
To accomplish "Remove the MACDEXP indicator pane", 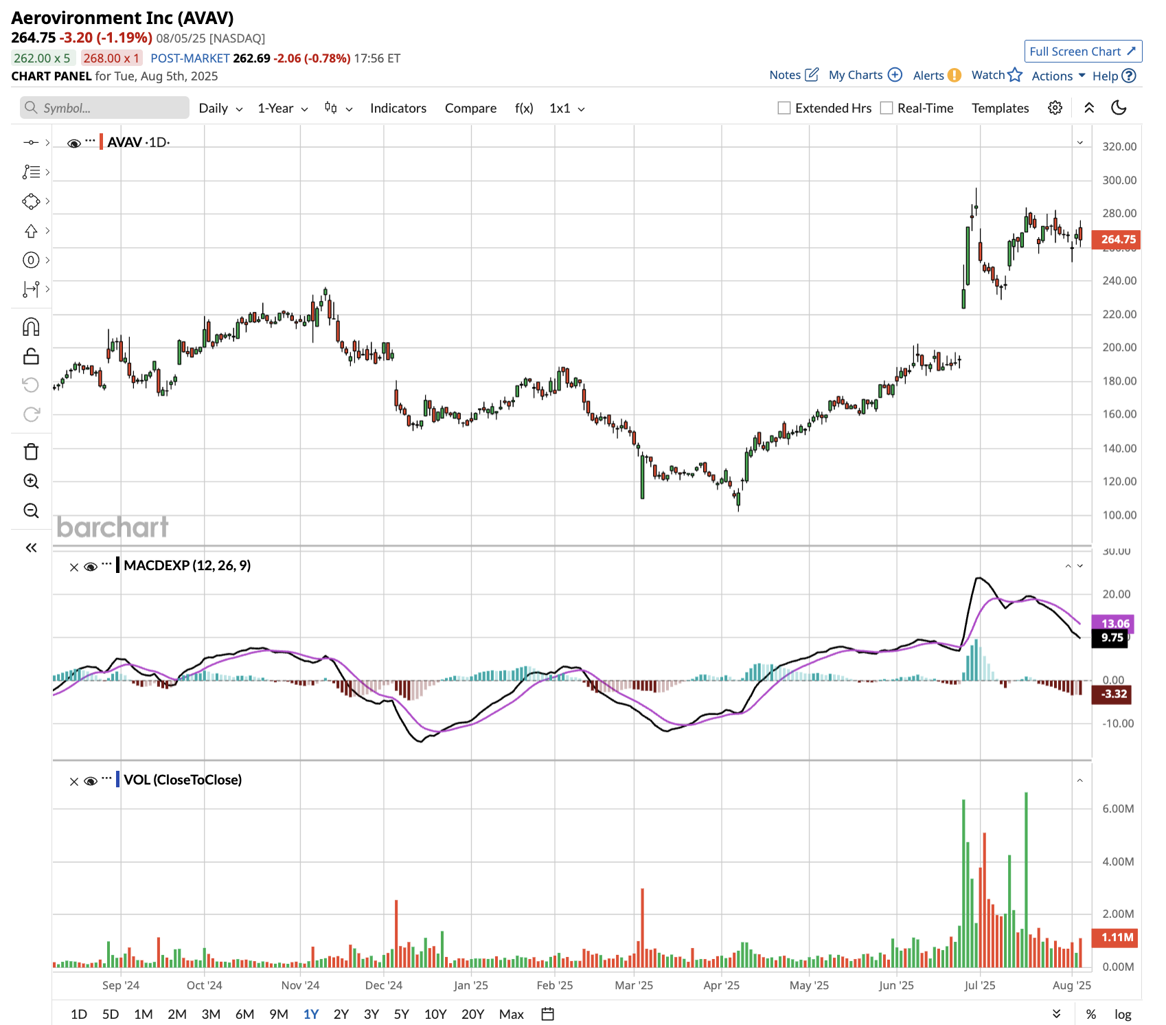I will click(74, 567).
